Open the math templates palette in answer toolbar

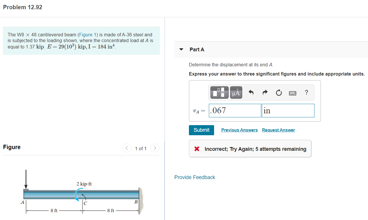(x=219, y=92)
